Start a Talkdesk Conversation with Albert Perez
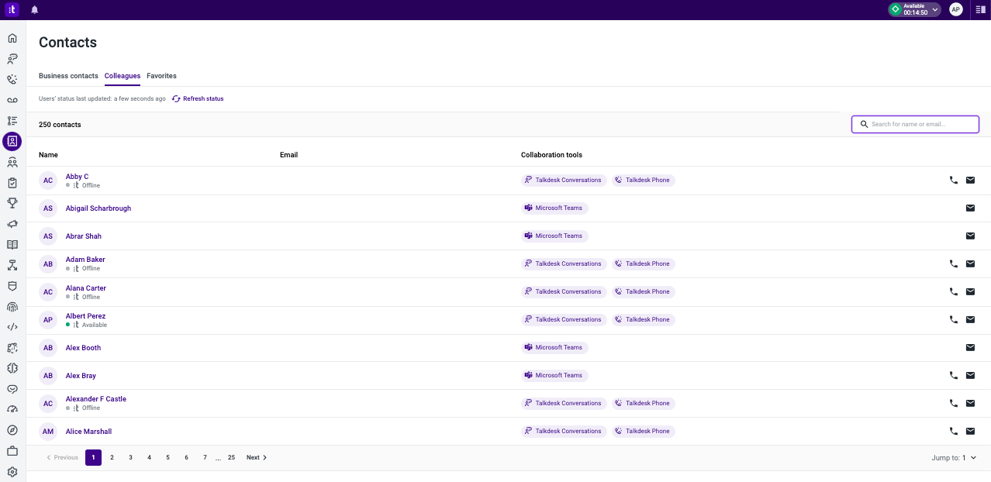The height and width of the screenshot is (482, 991). pyautogui.click(x=564, y=319)
